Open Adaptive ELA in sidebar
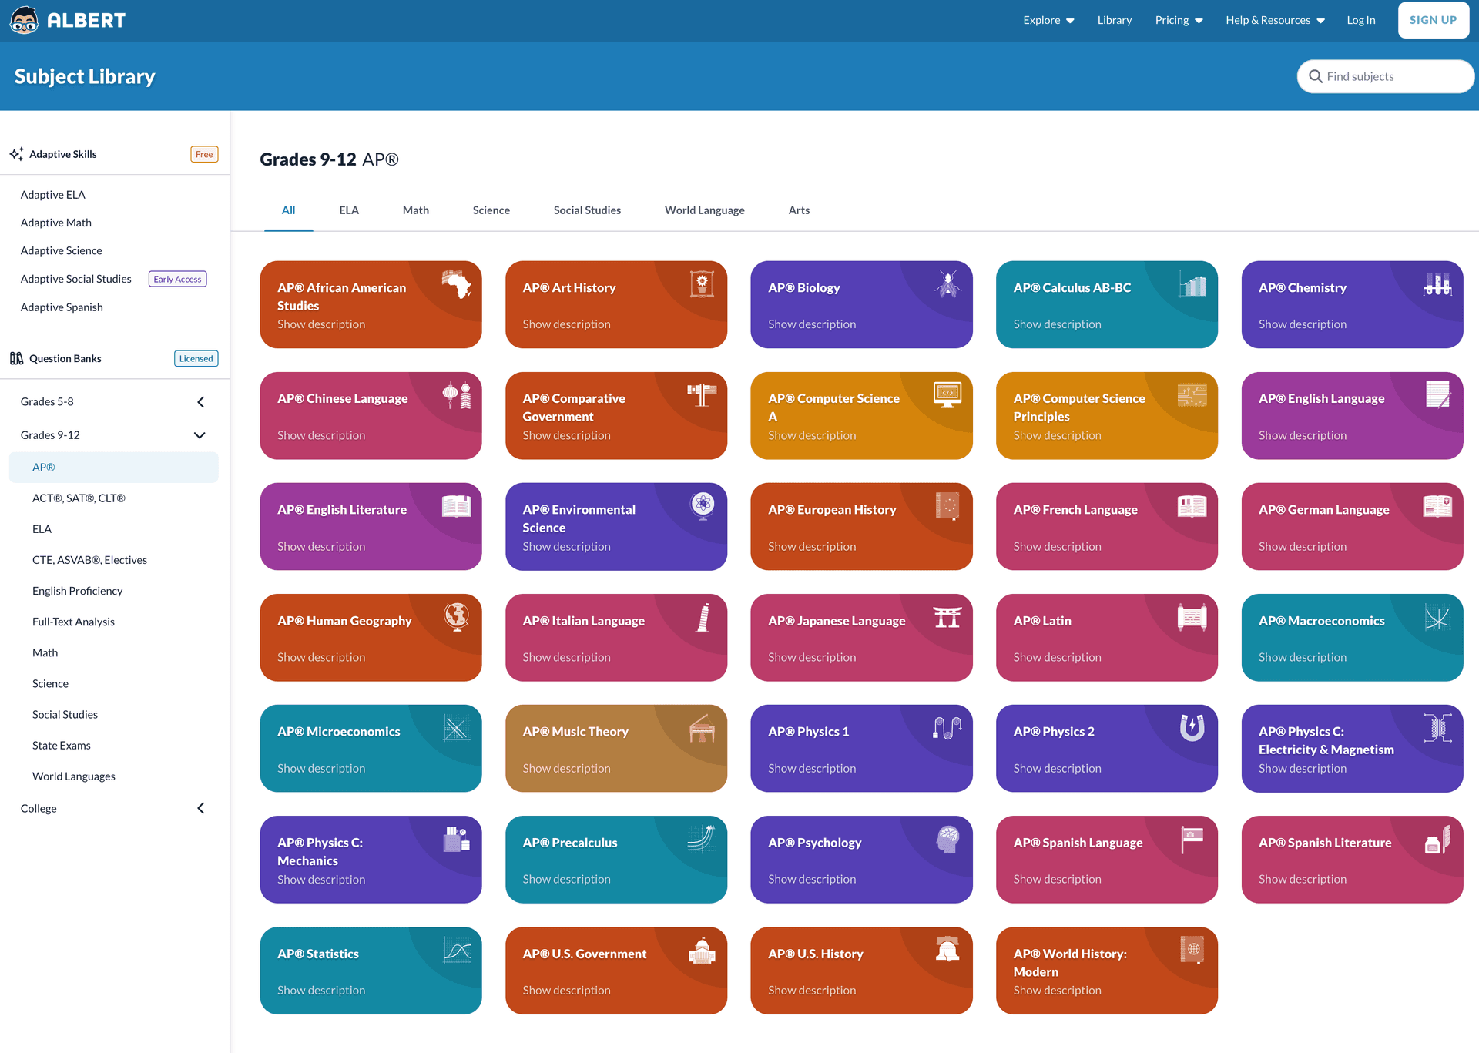The height and width of the screenshot is (1053, 1479). pyautogui.click(x=53, y=195)
